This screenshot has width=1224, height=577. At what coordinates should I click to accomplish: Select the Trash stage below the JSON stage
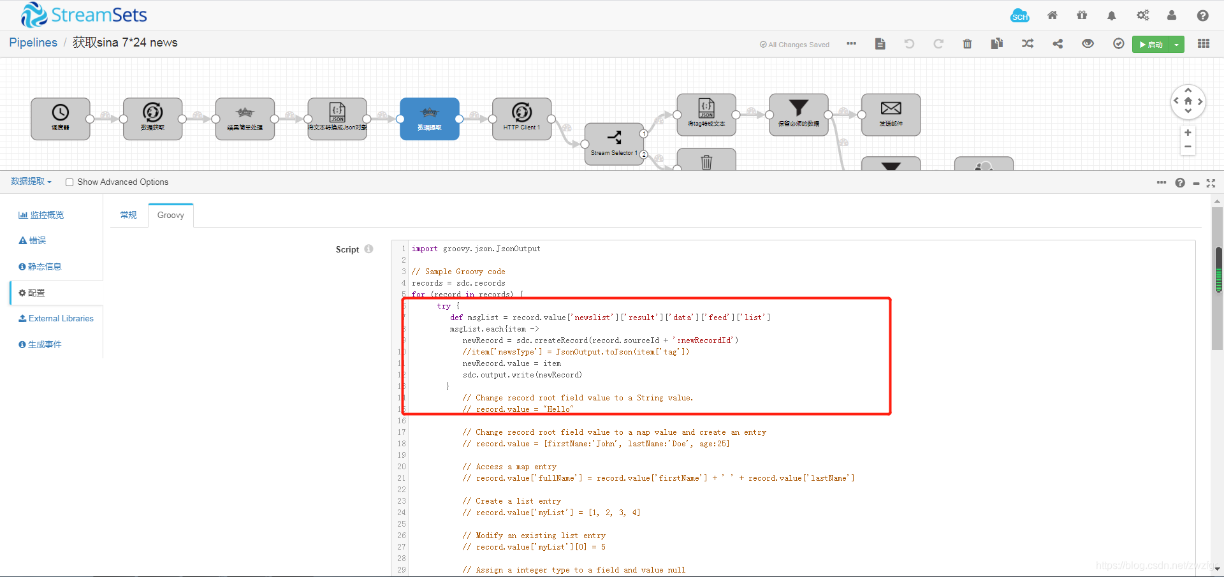(706, 159)
